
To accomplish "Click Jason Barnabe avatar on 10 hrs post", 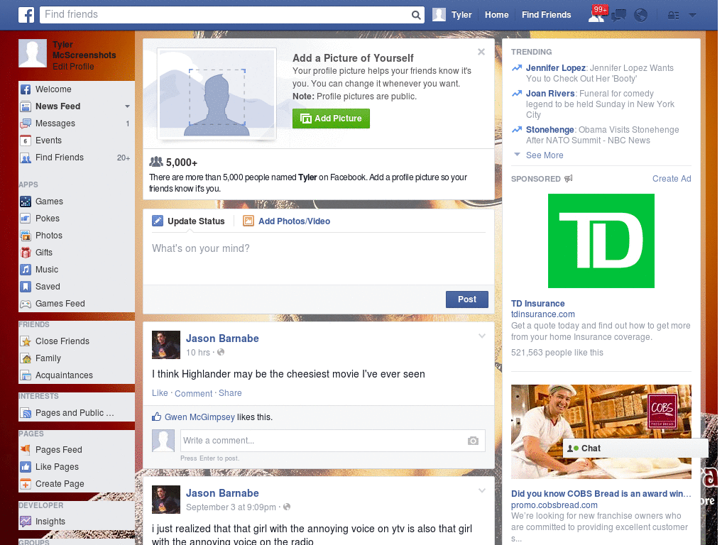I will (x=166, y=345).
